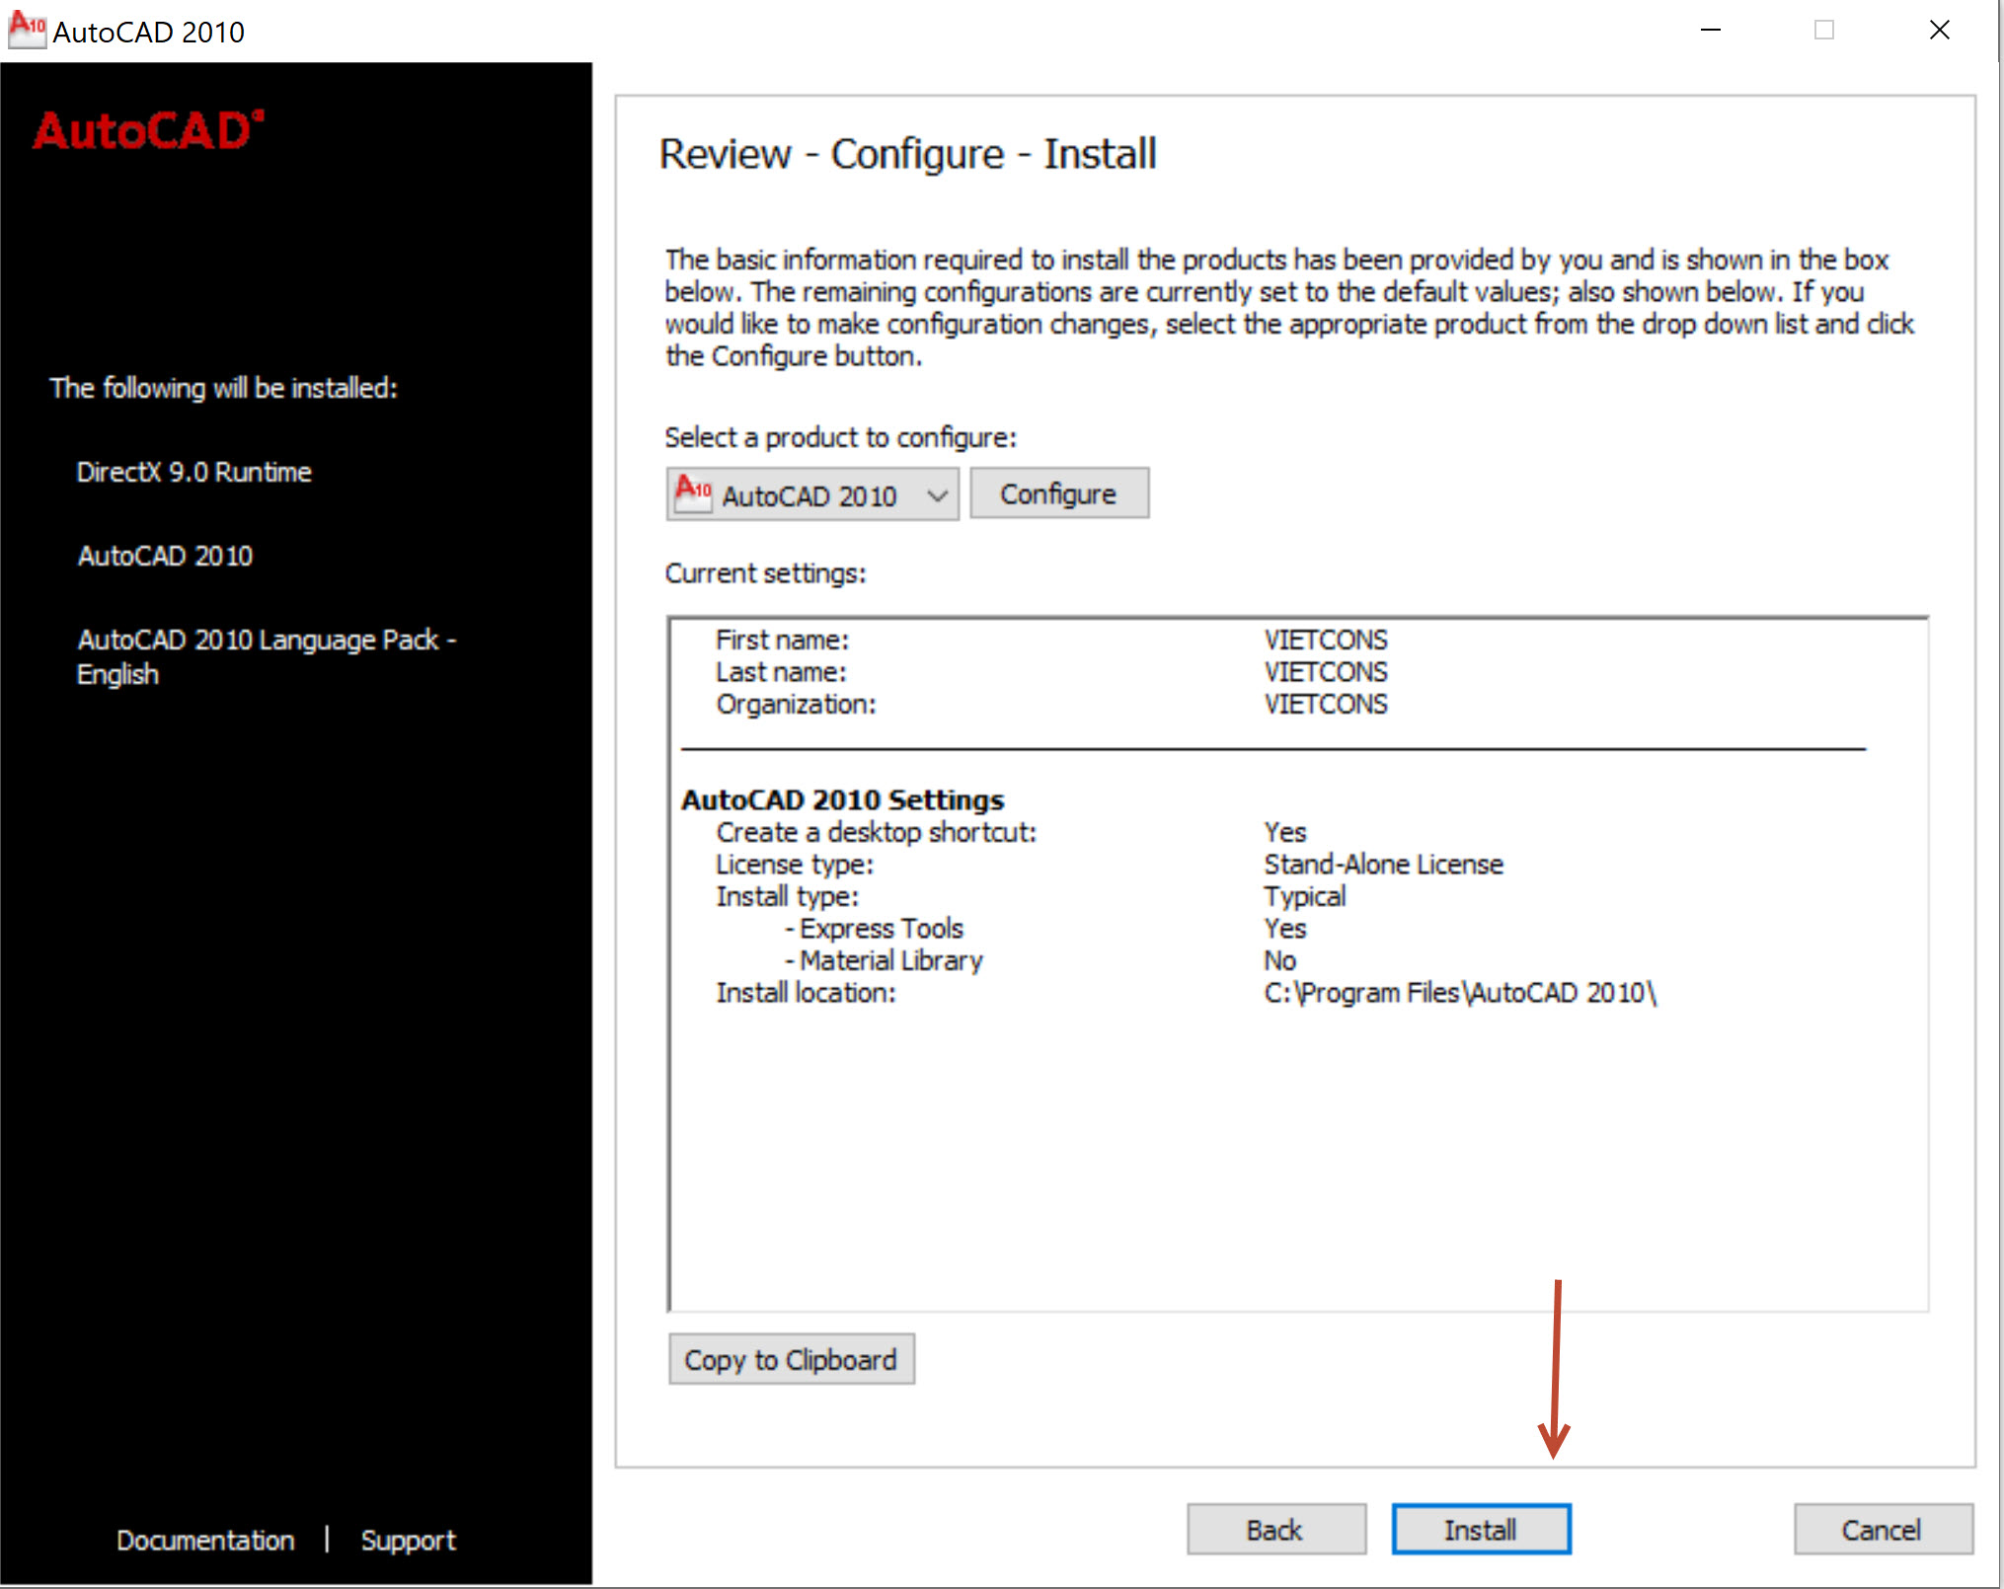
Task: Cancel the installation
Action: click(x=1880, y=1528)
